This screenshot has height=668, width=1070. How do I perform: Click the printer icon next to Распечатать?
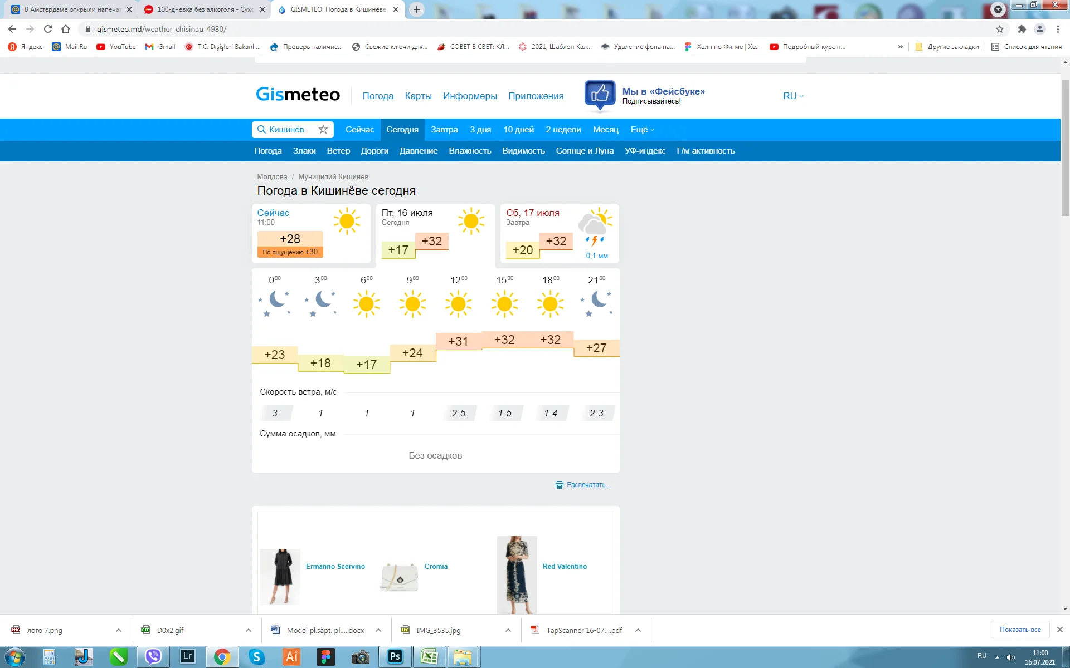[x=558, y=485]
